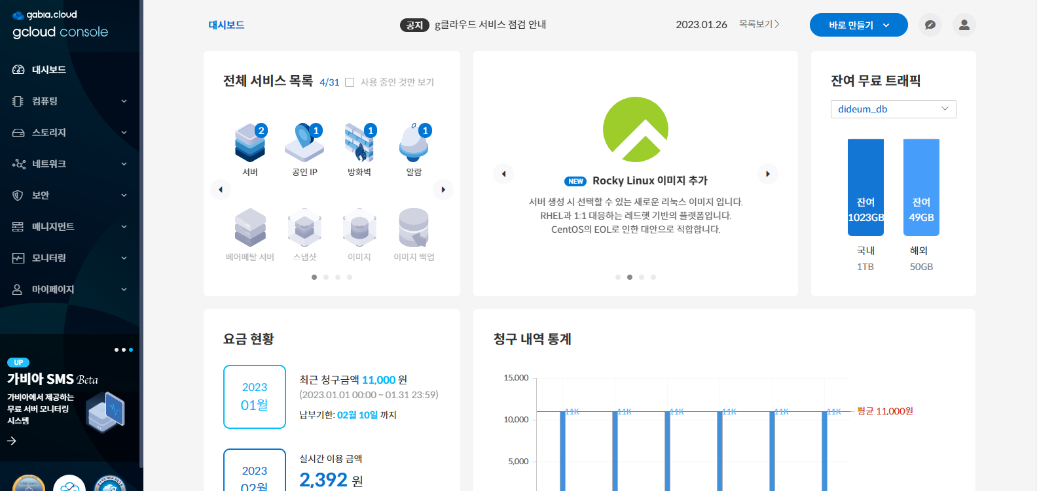This screenshot has height=491, width=1037.
Task: Select second pagination dot of service list
Action: [326, 277]
